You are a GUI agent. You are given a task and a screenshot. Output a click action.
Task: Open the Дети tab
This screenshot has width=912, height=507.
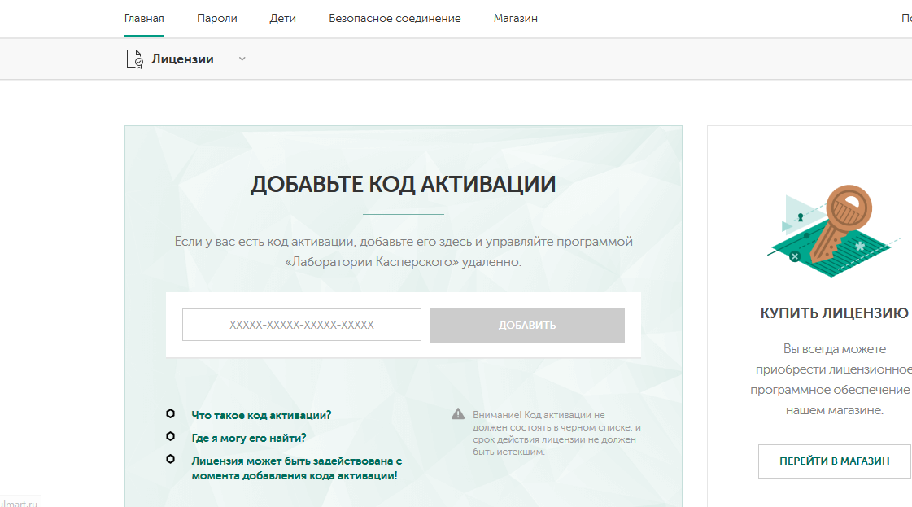coord(282,18)
